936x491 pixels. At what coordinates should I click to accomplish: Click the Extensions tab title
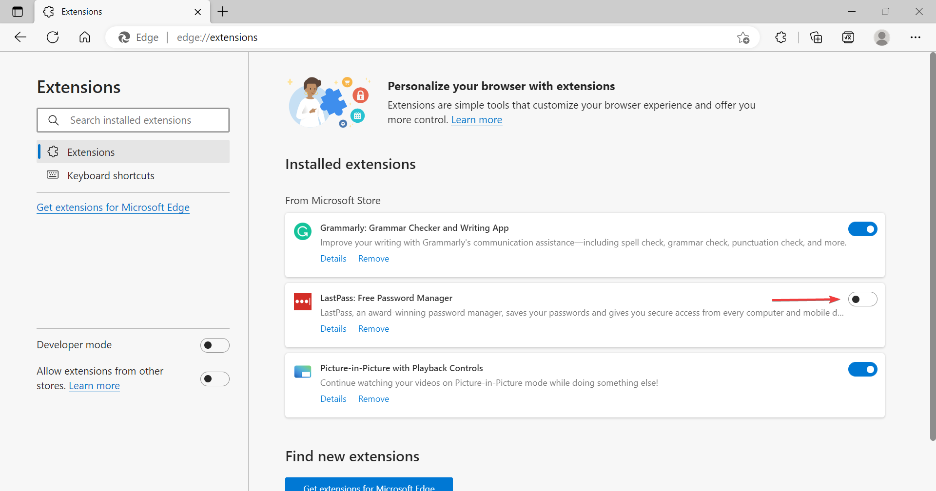click(x=82, y=12)
